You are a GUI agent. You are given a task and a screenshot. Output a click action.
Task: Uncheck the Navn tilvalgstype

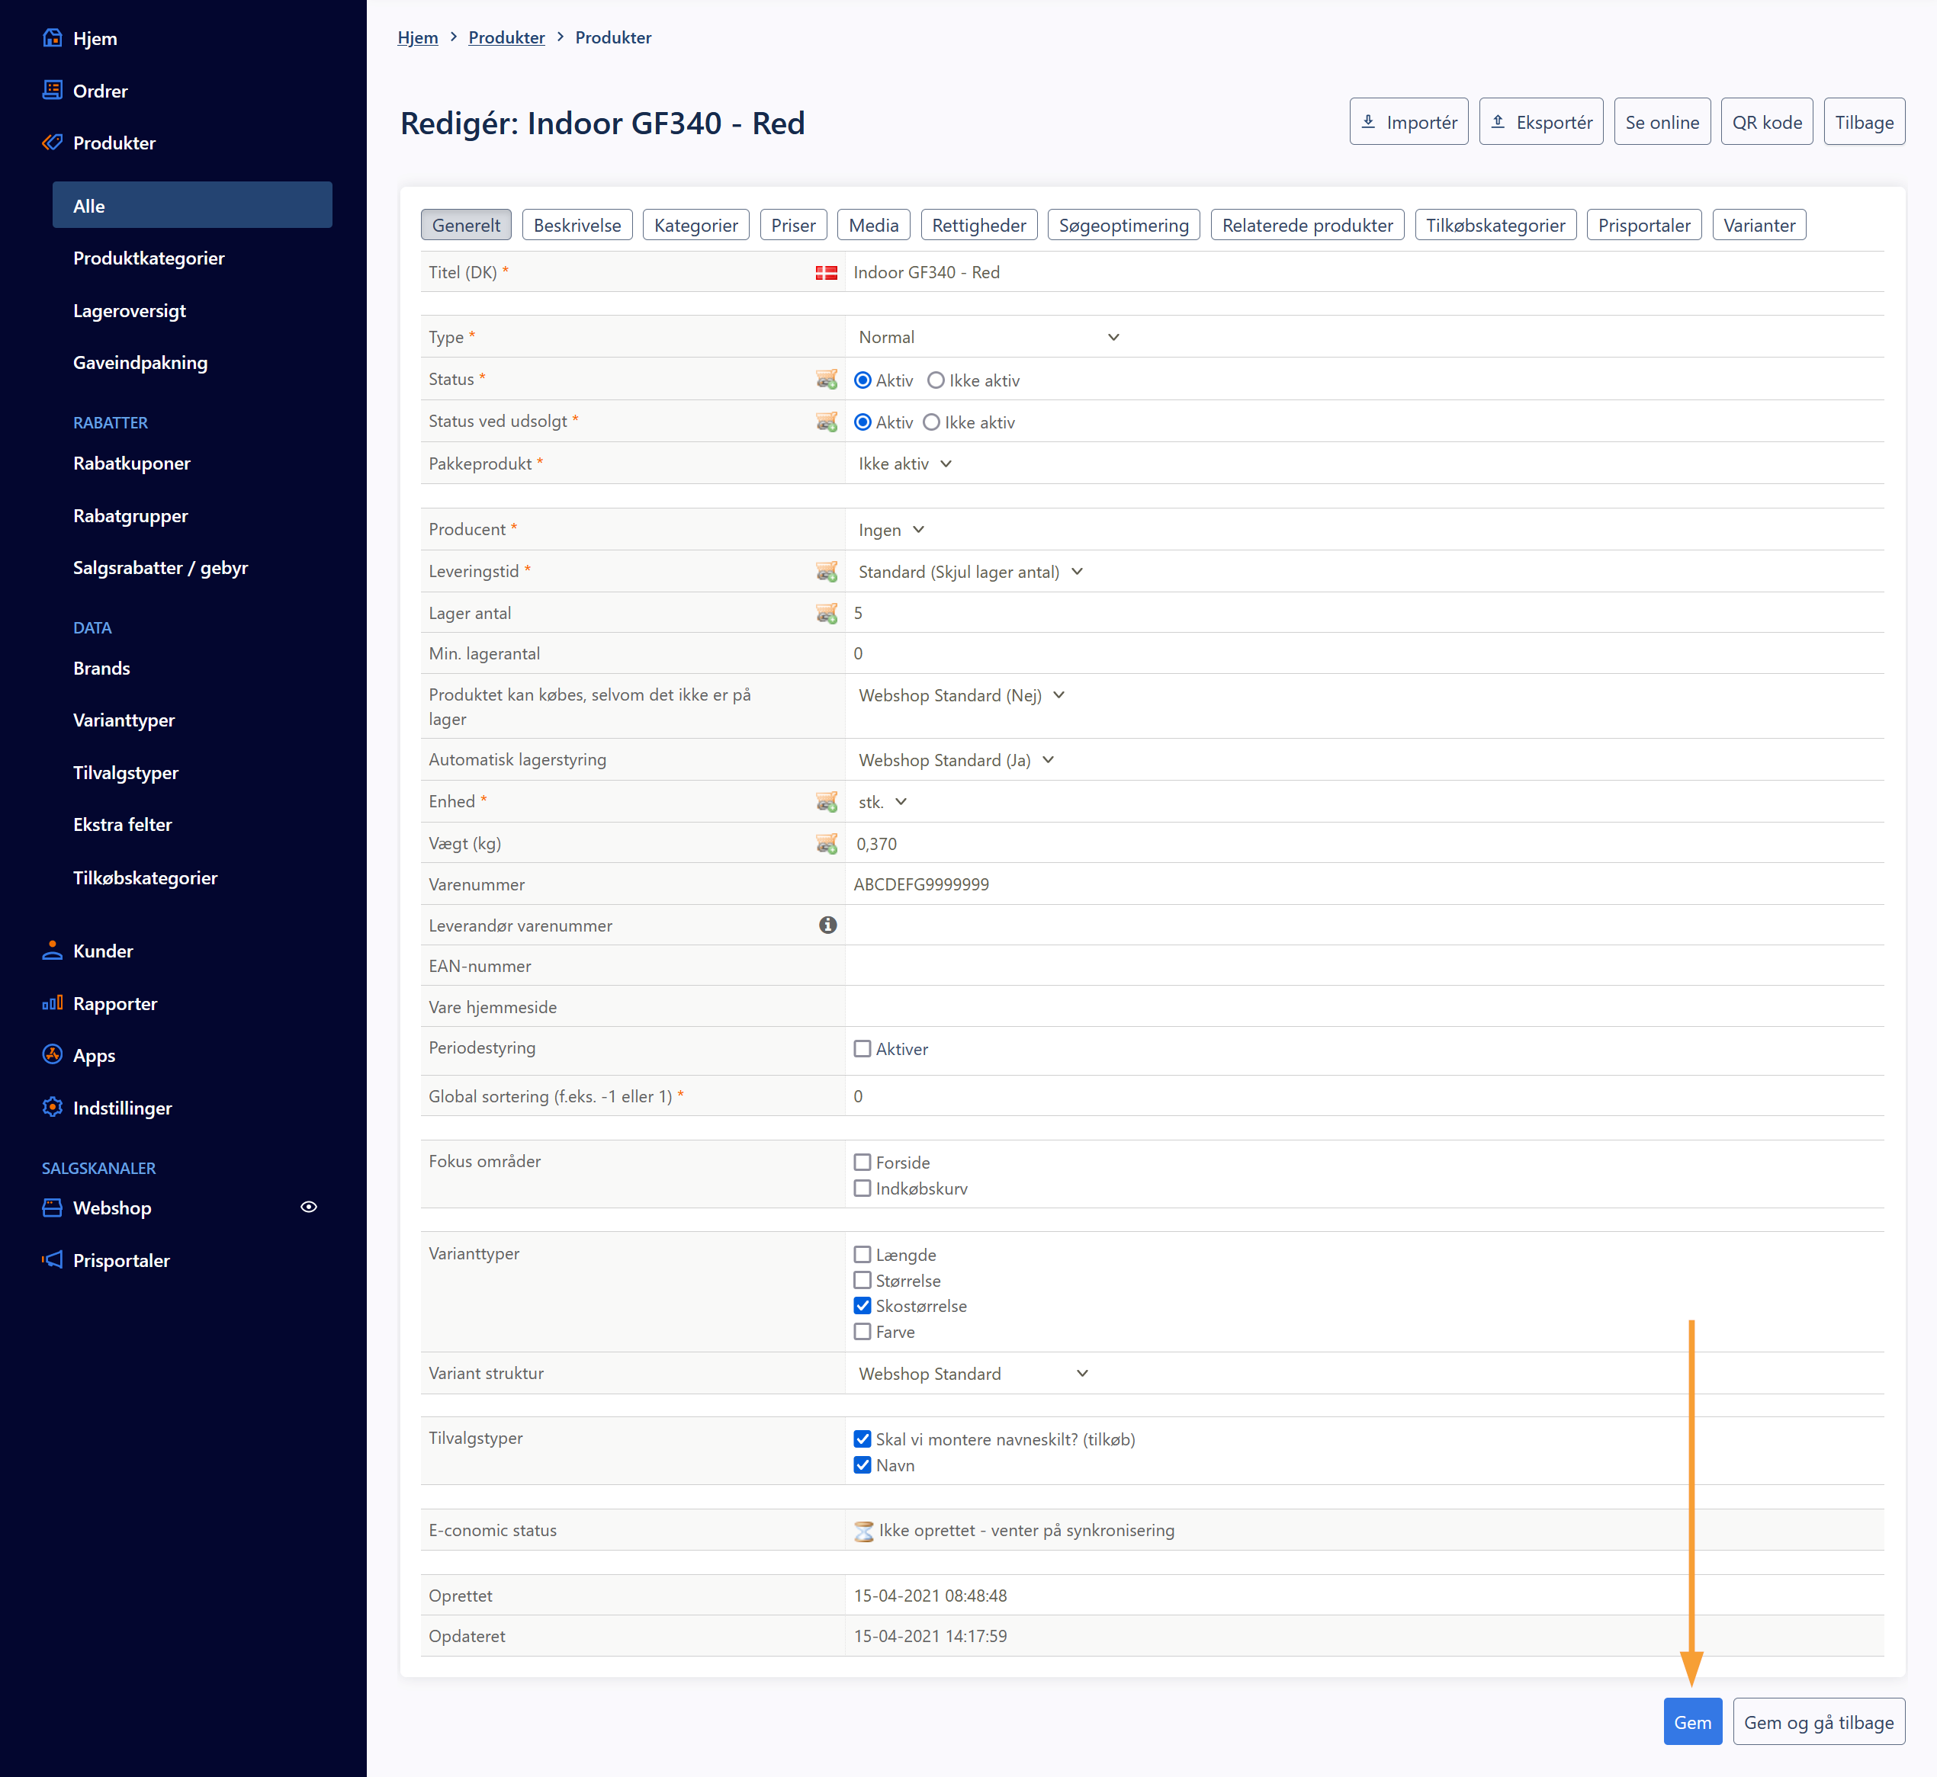click(x=862, y=1465)
